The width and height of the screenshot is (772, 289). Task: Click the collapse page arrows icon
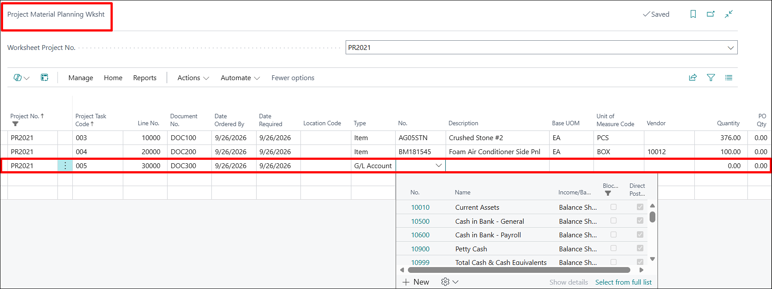pyautogui.click(x=729, y=14)
